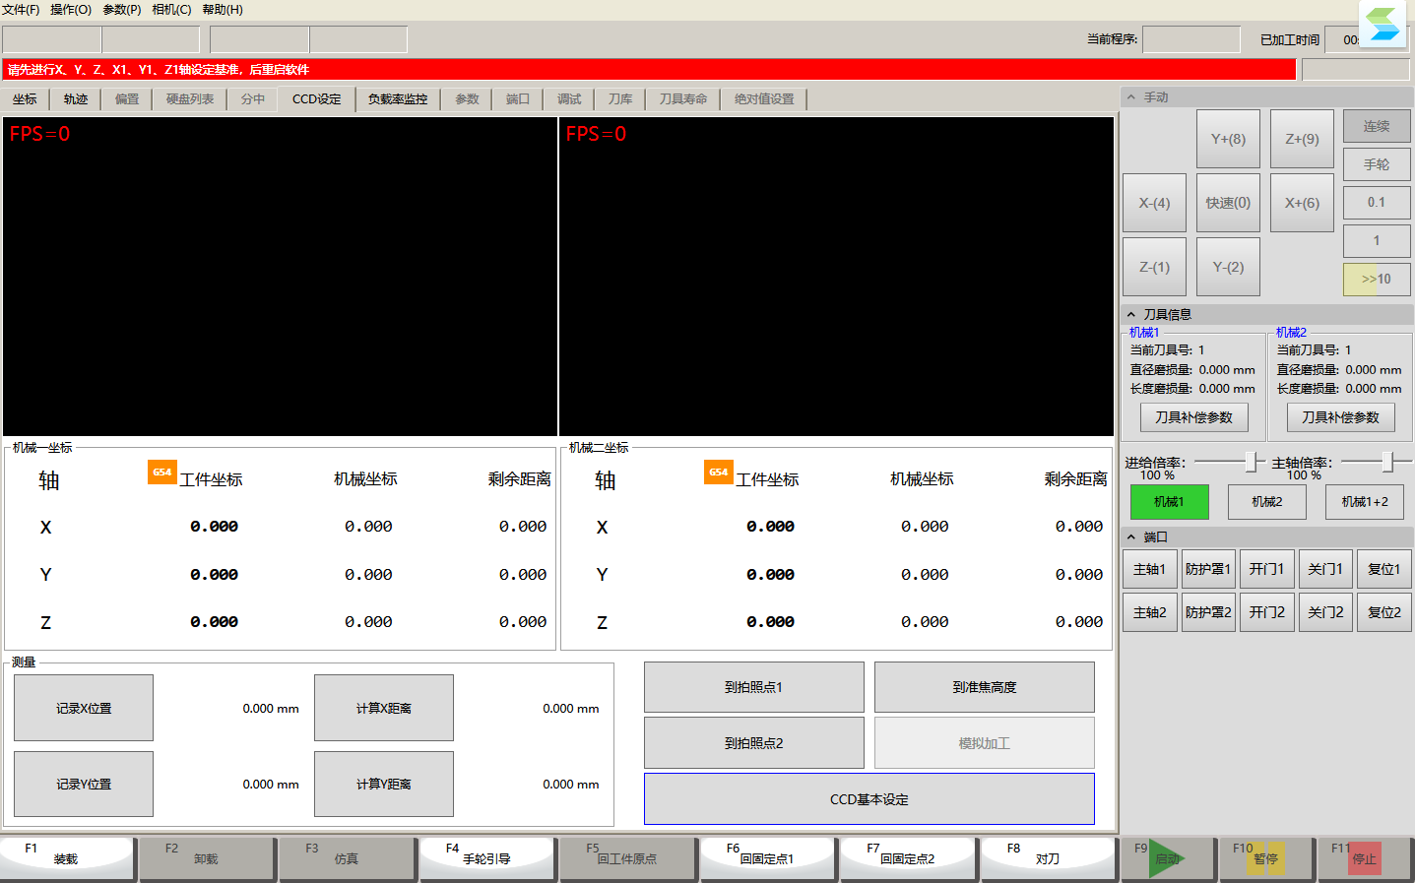Click the yellow F10 pause icon
The height and width of the screenshot is (883, 1415).
[x=1266, y=858]
